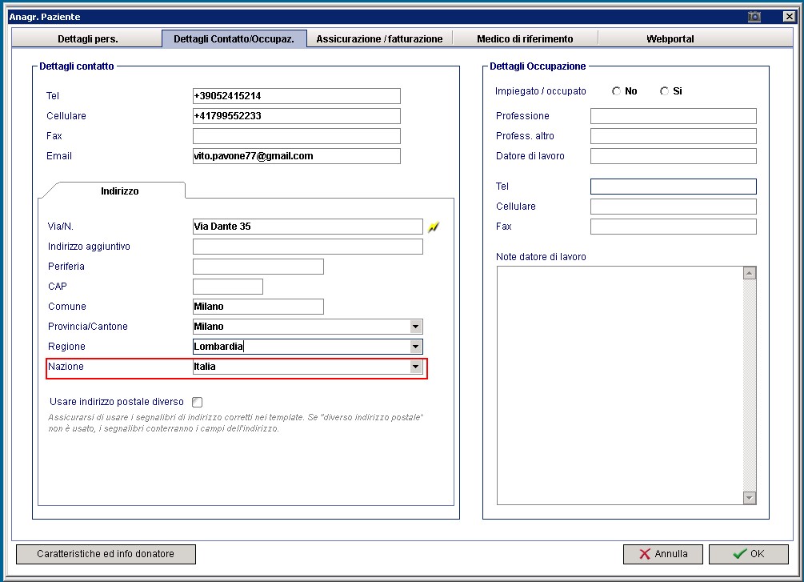The image size is (804, 582).
Task: Click the Profess. altro input field
Action: click(x=674, y=136)
